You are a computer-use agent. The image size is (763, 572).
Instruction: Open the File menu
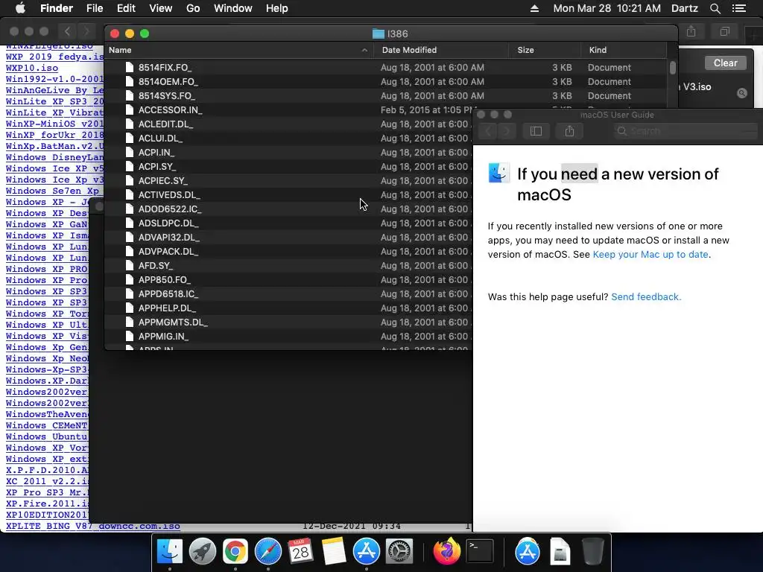[95, 8]
